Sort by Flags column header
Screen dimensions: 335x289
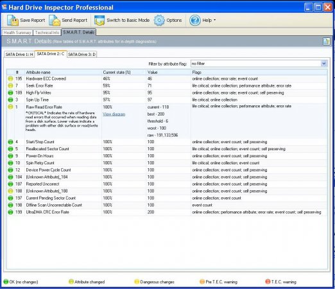(196, 72)
